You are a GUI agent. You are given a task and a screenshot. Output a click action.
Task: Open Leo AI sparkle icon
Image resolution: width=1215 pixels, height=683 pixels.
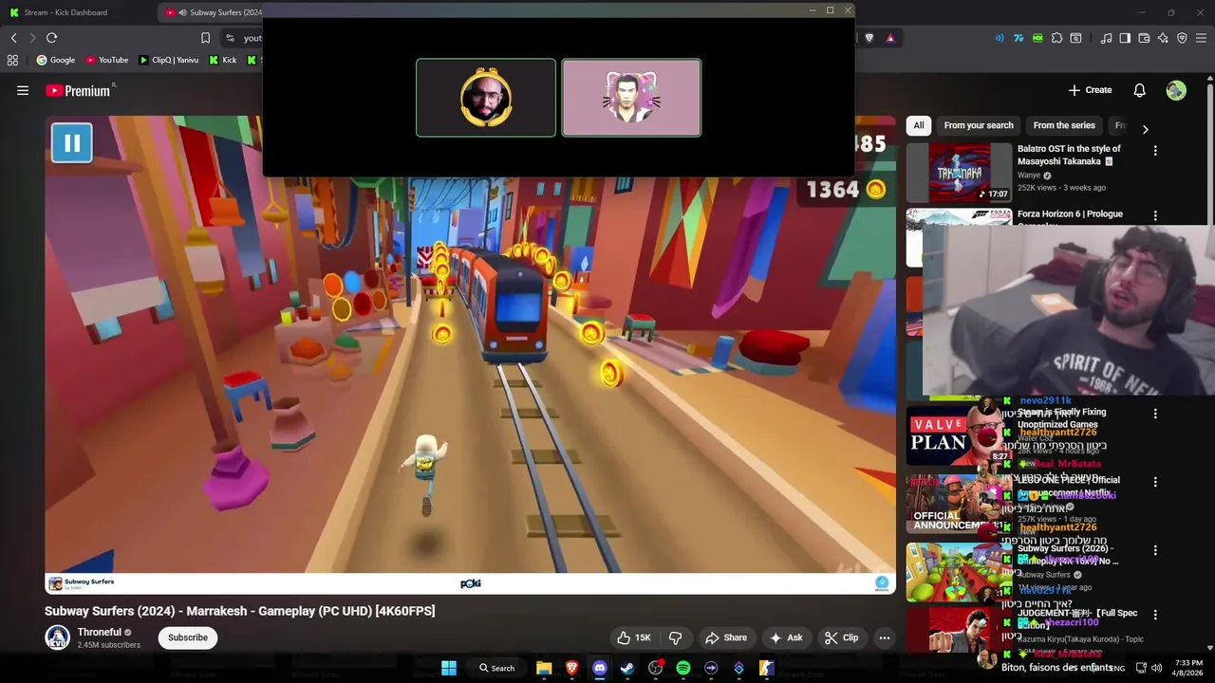pos(1163,38)
